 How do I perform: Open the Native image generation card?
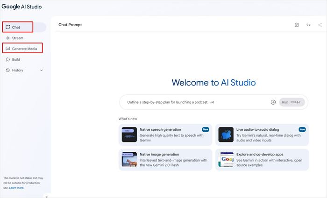[x=165, y=160]
